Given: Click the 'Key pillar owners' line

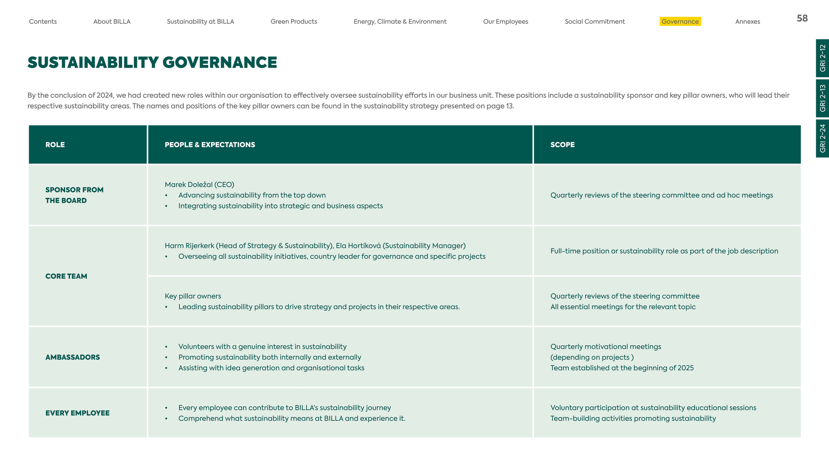Looking at the screenshot, I should [193, 296].
